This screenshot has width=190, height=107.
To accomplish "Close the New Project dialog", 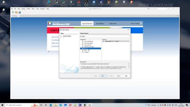I will click(x=129, y=30).
